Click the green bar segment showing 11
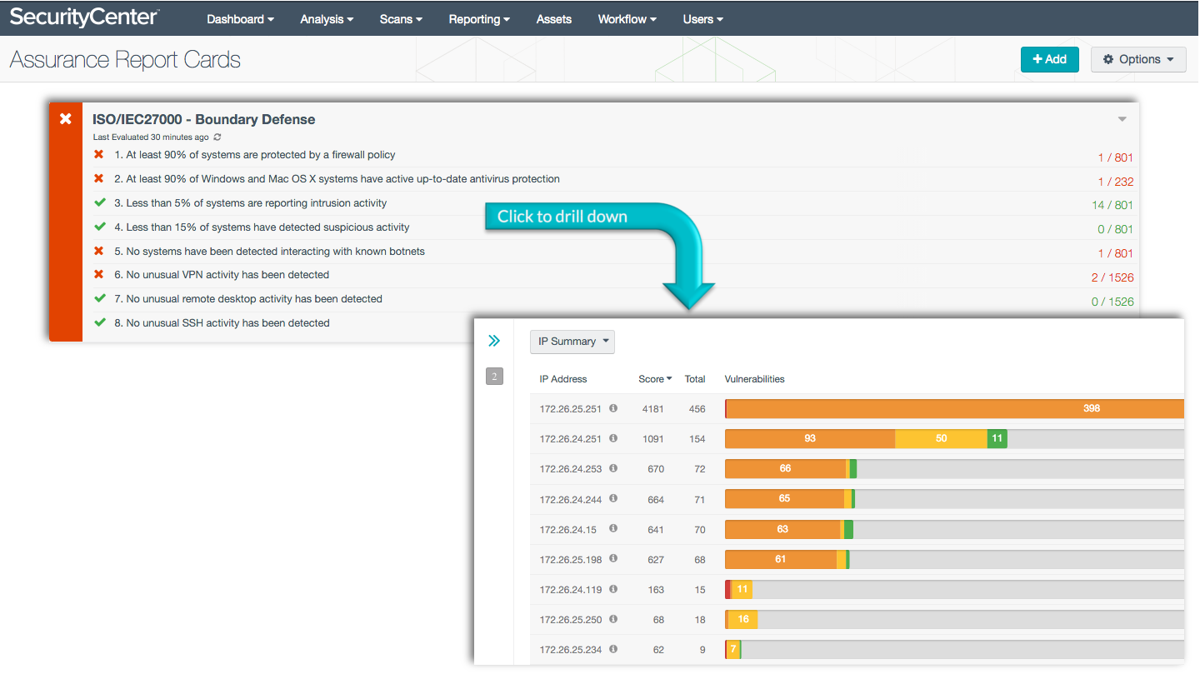 coord(997,438)
